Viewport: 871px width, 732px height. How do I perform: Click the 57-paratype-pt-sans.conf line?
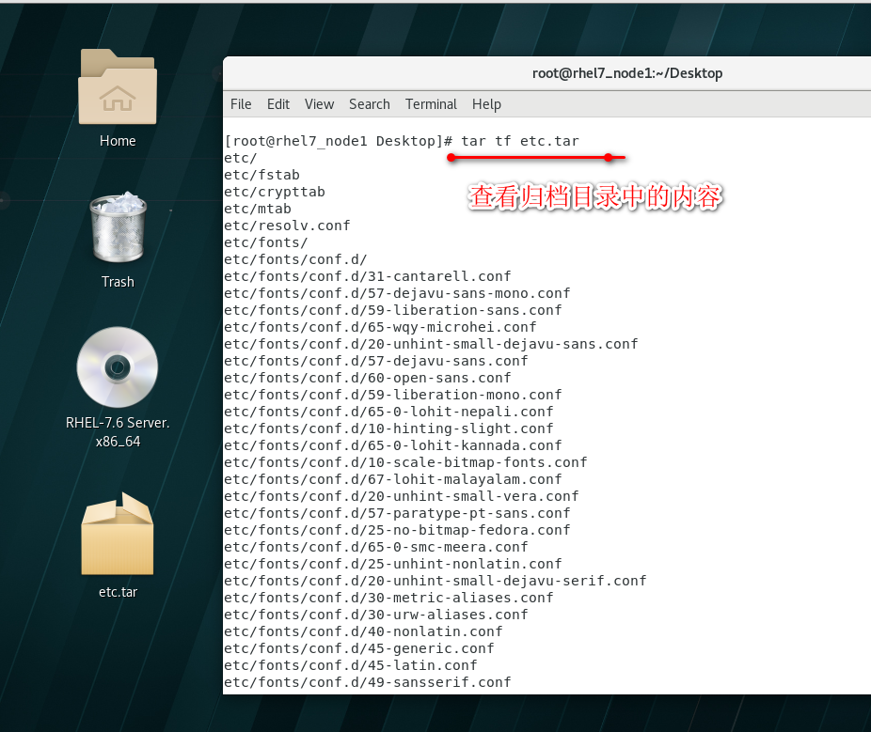pyautogui.click(x=397, y=513)
